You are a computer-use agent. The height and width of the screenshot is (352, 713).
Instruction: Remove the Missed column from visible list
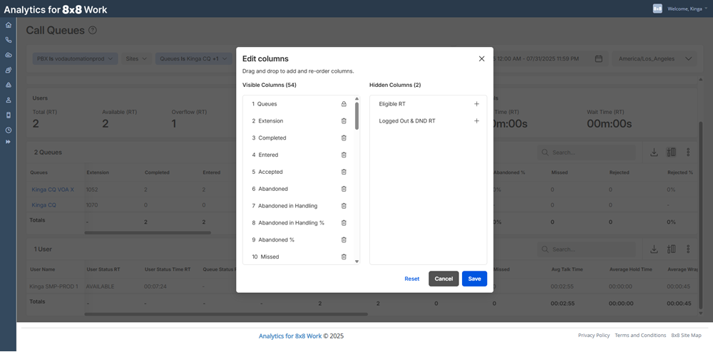(344, 257)
